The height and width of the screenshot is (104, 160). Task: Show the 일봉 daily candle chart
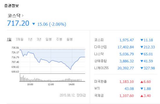click(x=49, y=39)
